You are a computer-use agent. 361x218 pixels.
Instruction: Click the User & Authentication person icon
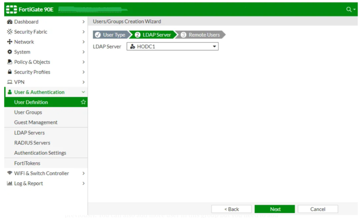click(10, 92)
